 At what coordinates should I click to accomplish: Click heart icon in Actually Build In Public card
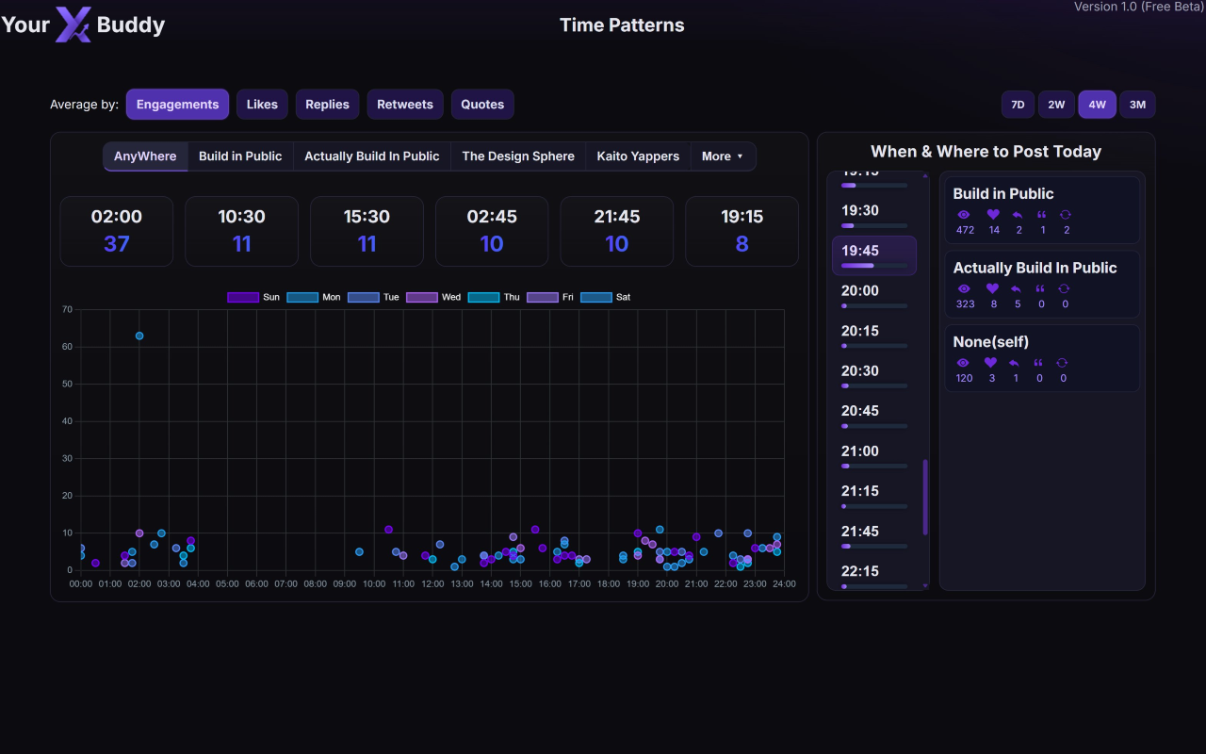point(992,289)
